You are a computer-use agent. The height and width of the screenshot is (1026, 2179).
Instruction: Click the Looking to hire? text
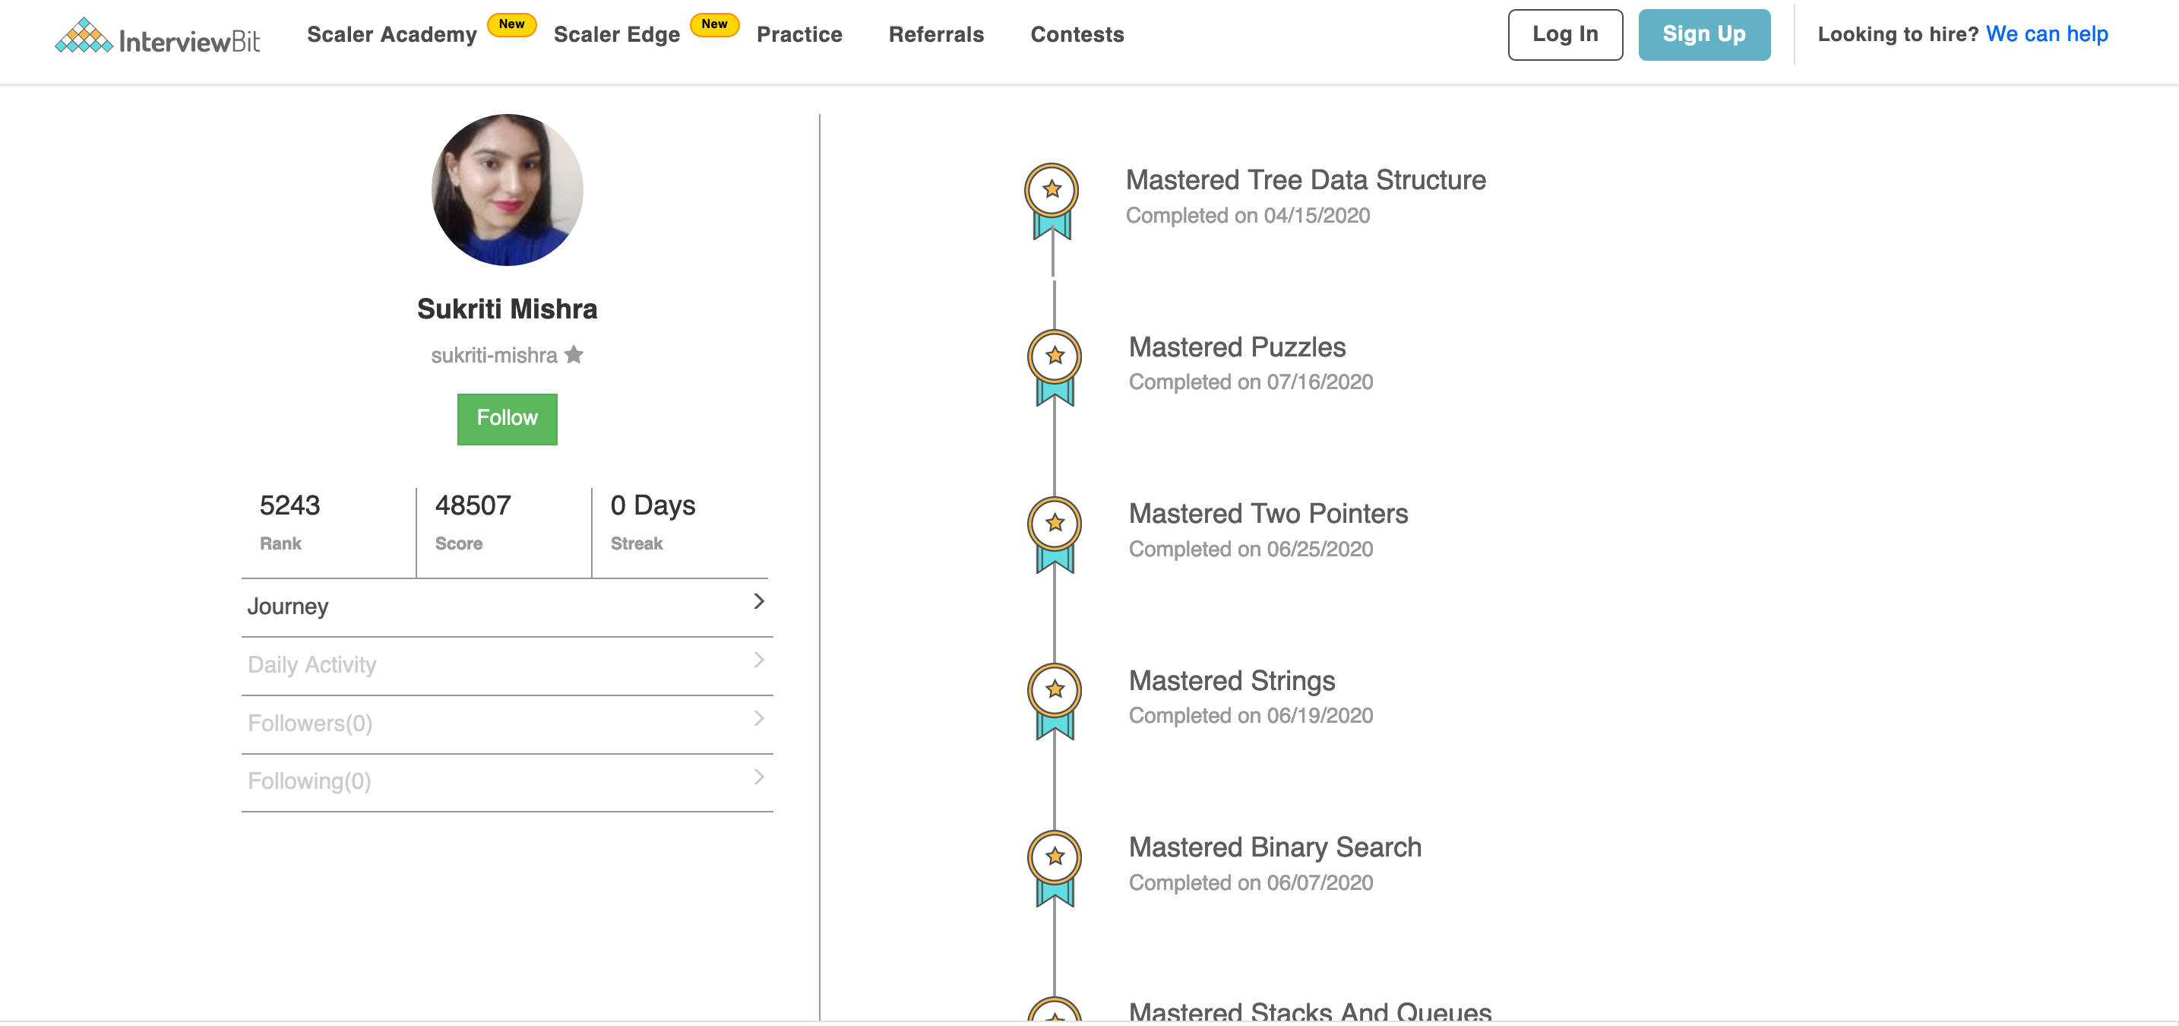point(1898,35)
